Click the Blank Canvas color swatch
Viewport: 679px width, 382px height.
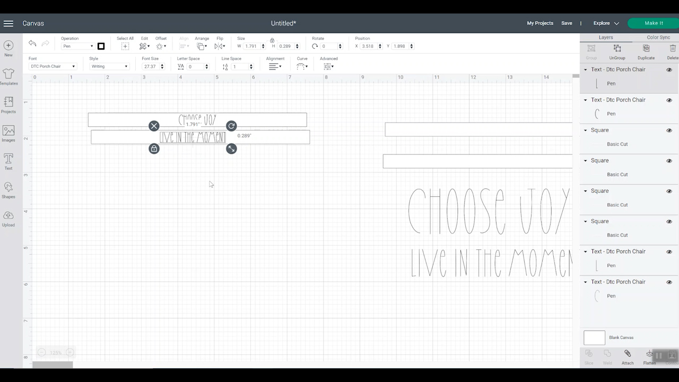(x=594, y=337)
